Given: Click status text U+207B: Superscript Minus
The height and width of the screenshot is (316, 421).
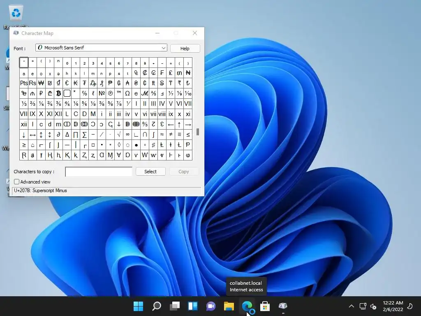Looking at the screenshot, I should [x=41, y=191].
